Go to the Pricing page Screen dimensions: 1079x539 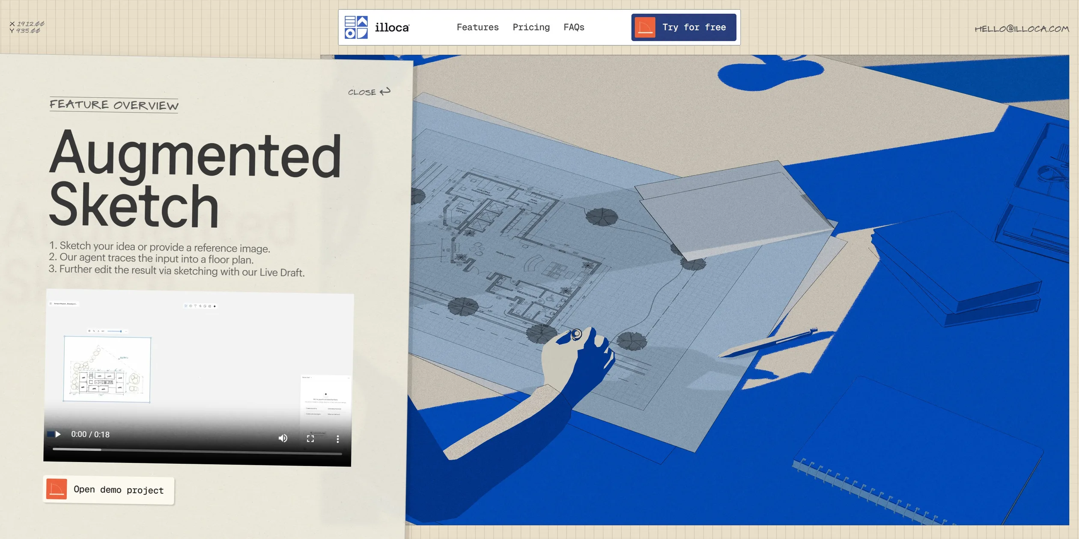click(x=531, y=27)
